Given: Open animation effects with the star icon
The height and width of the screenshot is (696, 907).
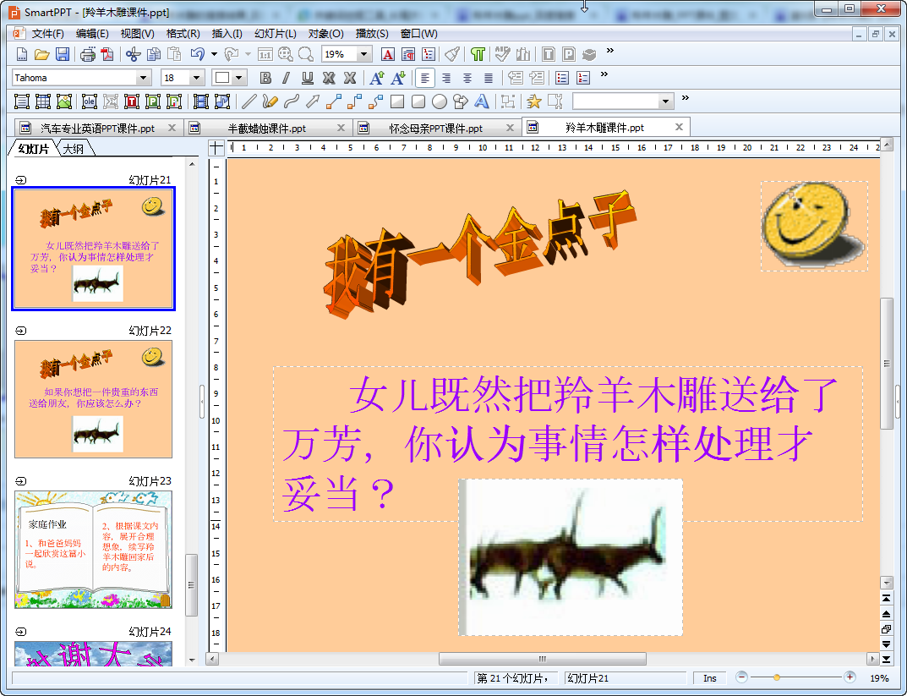Looking at the screenshot, I should pos(534,101).
